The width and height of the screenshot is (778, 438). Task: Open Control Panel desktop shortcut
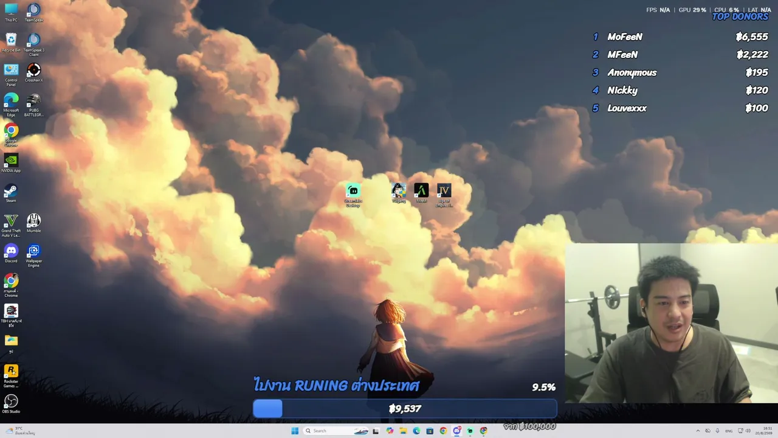11,74
